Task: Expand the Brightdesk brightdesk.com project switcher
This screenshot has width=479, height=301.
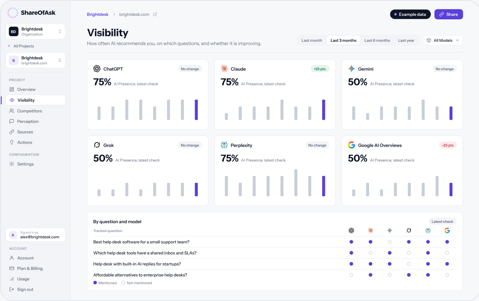Action: (x=35, y=60)
